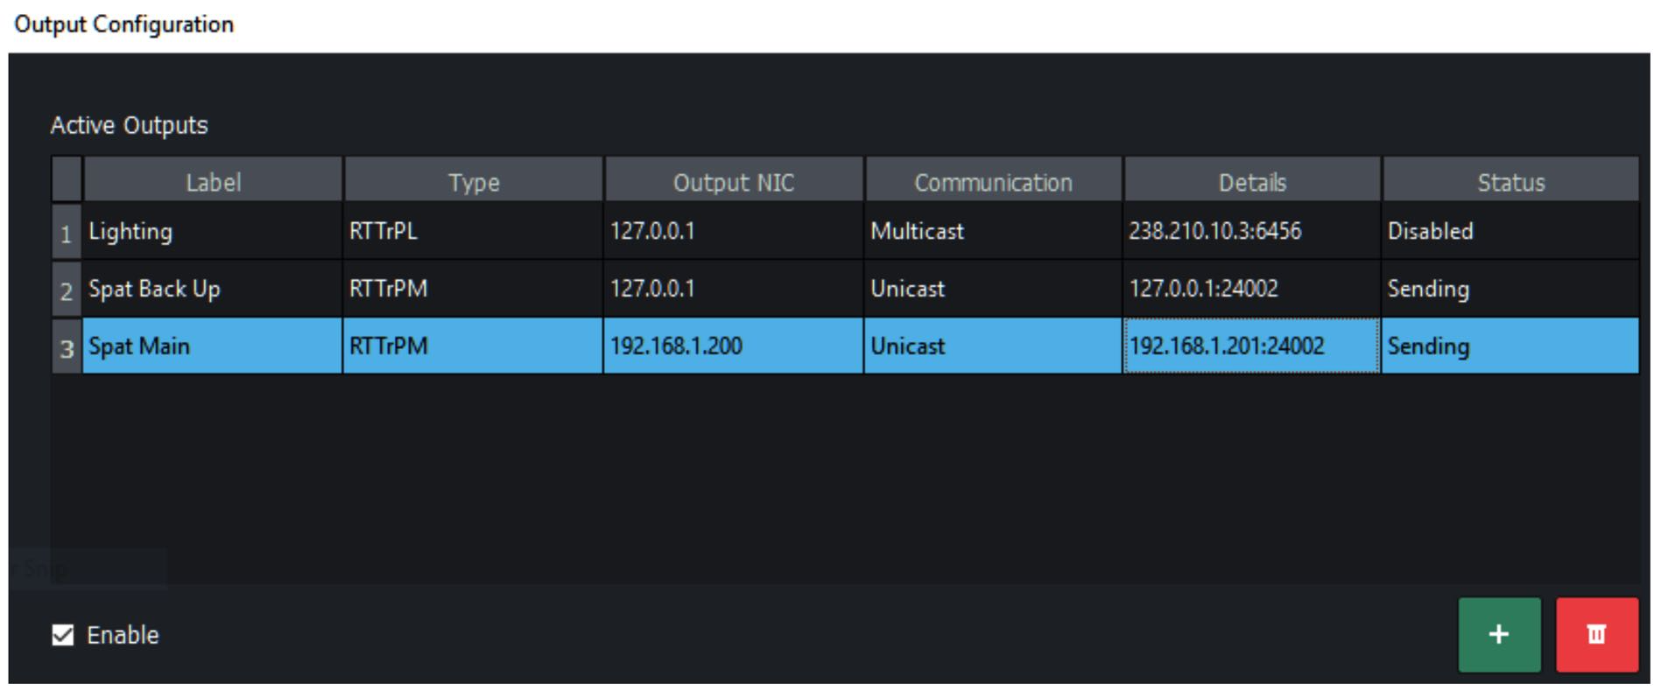Click the red trash delete button
Image resolution: width=1654 pixels, height=691 pixels.
point(1596,634)
